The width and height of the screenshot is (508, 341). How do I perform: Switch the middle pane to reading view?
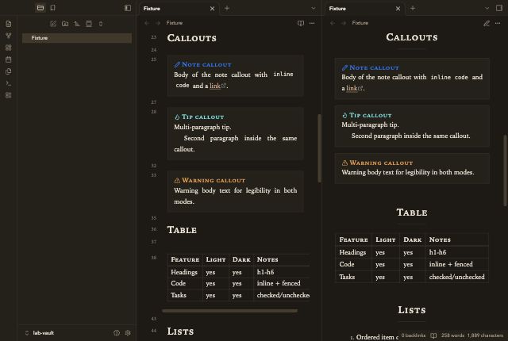301,23
